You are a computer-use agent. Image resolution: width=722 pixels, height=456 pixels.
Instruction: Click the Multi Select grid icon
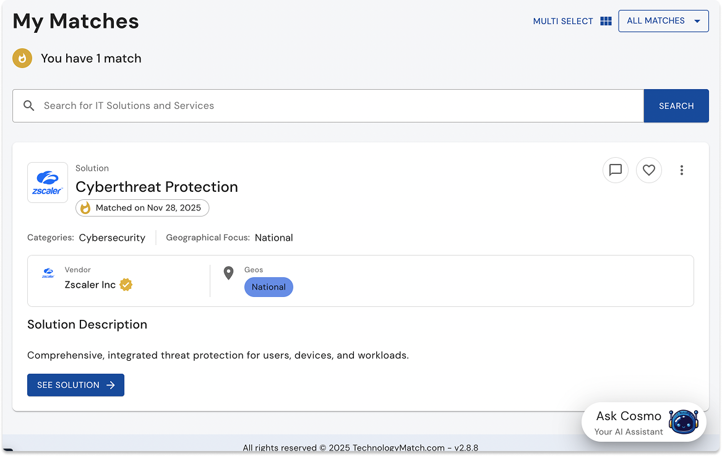606,21
